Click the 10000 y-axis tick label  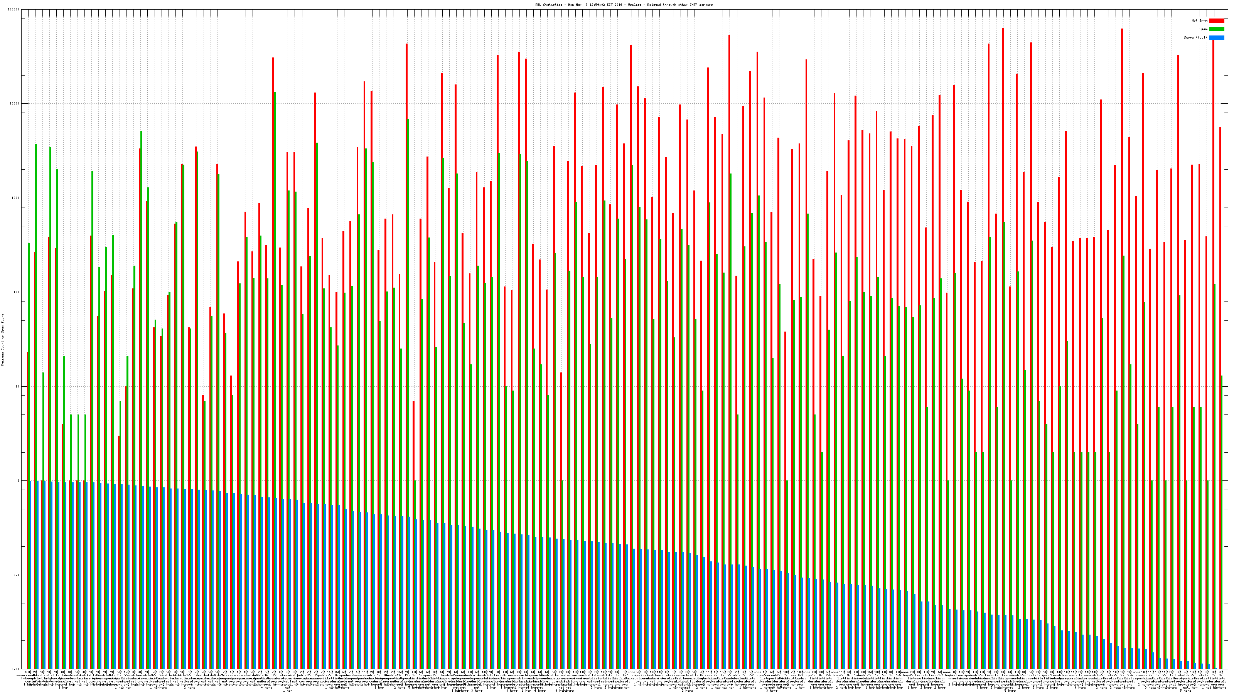(15, 104)
